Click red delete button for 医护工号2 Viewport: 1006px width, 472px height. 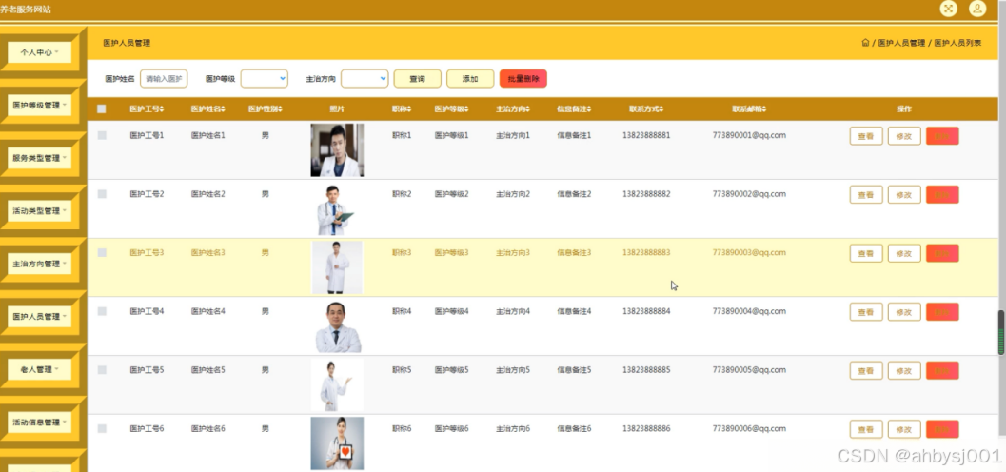pos(942,194)
